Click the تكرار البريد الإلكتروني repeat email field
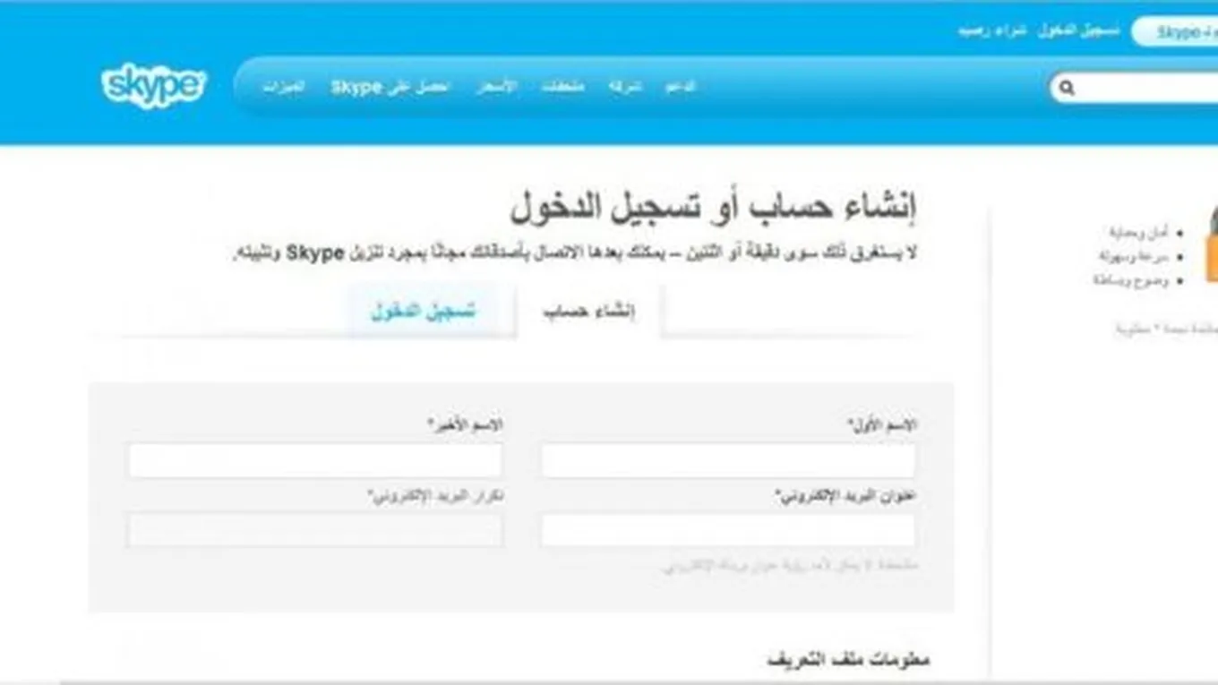This screenshot has width=1218, height=685. pyautogui.click(x=315, y=530)
